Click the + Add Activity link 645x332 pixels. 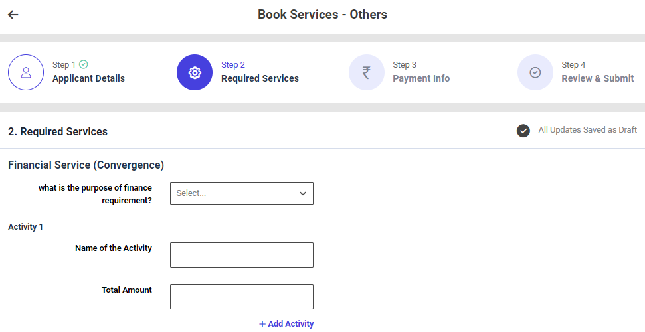[x=286, y=324]
